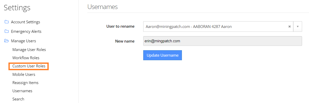Focus the New name input field

(222, 41)
